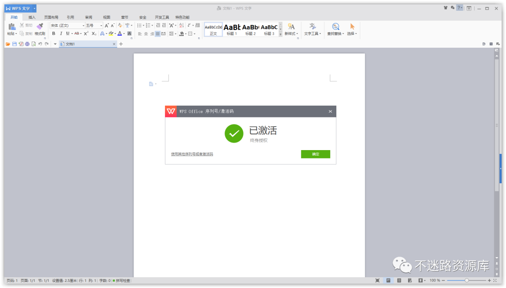
Task: Click the Clear formatting eraser icon
Action: coord(120,25)
